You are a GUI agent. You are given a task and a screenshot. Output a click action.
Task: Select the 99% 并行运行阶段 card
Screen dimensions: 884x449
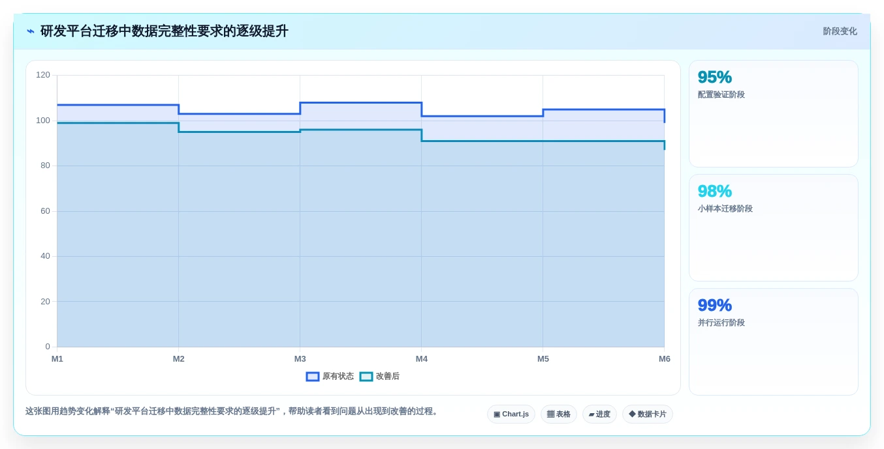tap(774, 342)
